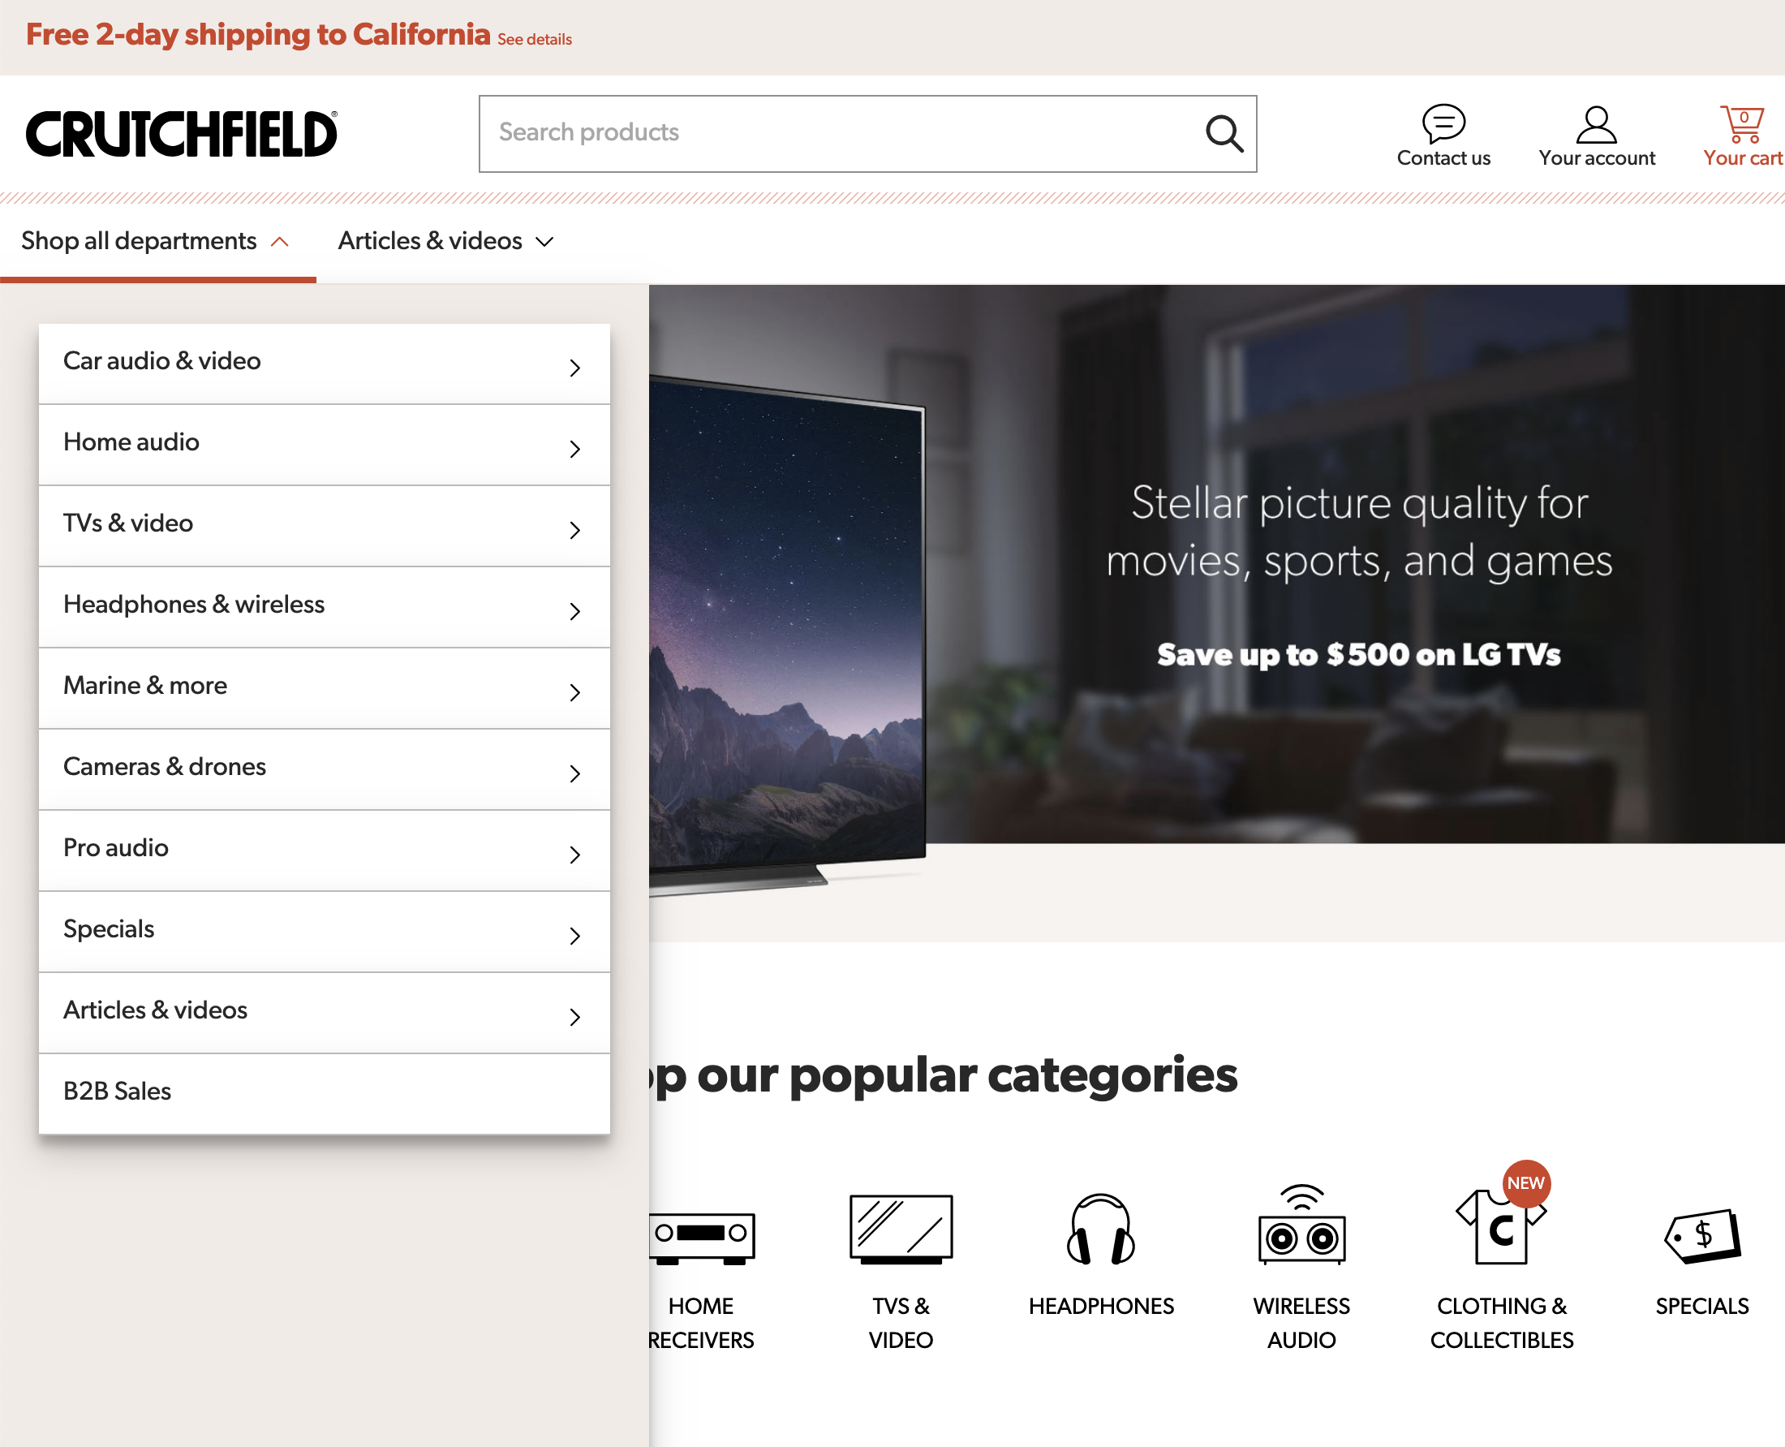Open the Your account profile icon

pos(1596,124)
